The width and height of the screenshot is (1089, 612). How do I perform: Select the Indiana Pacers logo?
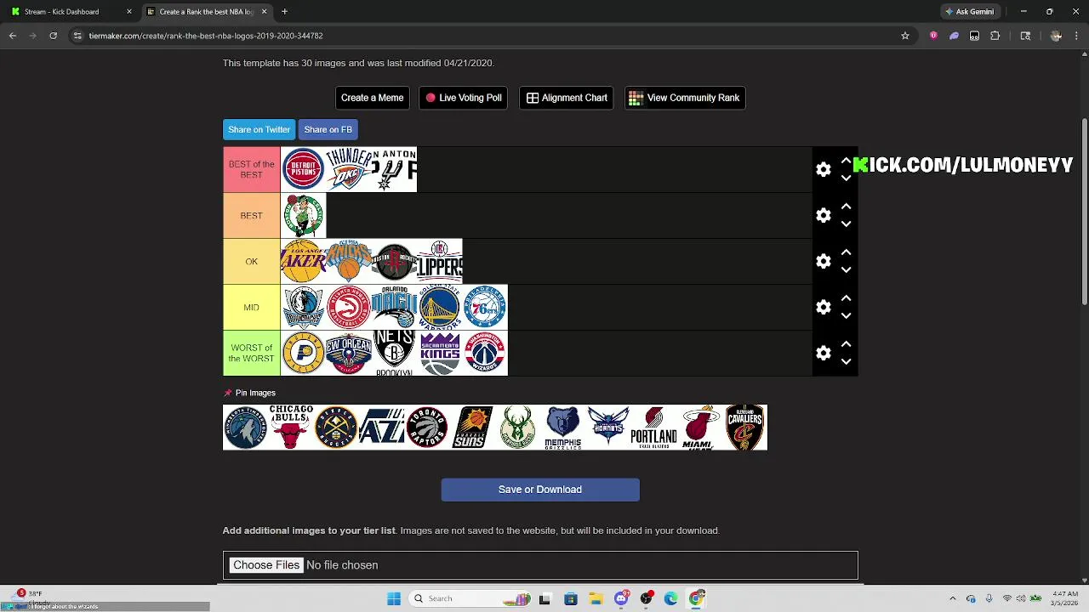coord(303,353)
